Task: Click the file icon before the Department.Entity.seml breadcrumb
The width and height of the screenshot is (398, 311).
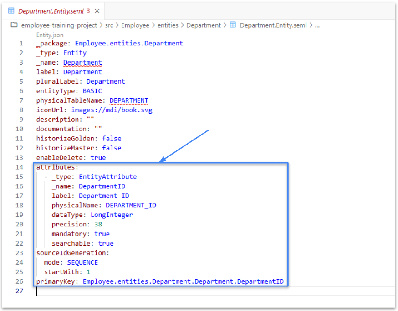Action: tap(233, 25)
